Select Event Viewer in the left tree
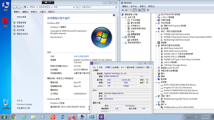Image resolution: width=214 pixels, height=120 pixels. coord(135,23)
